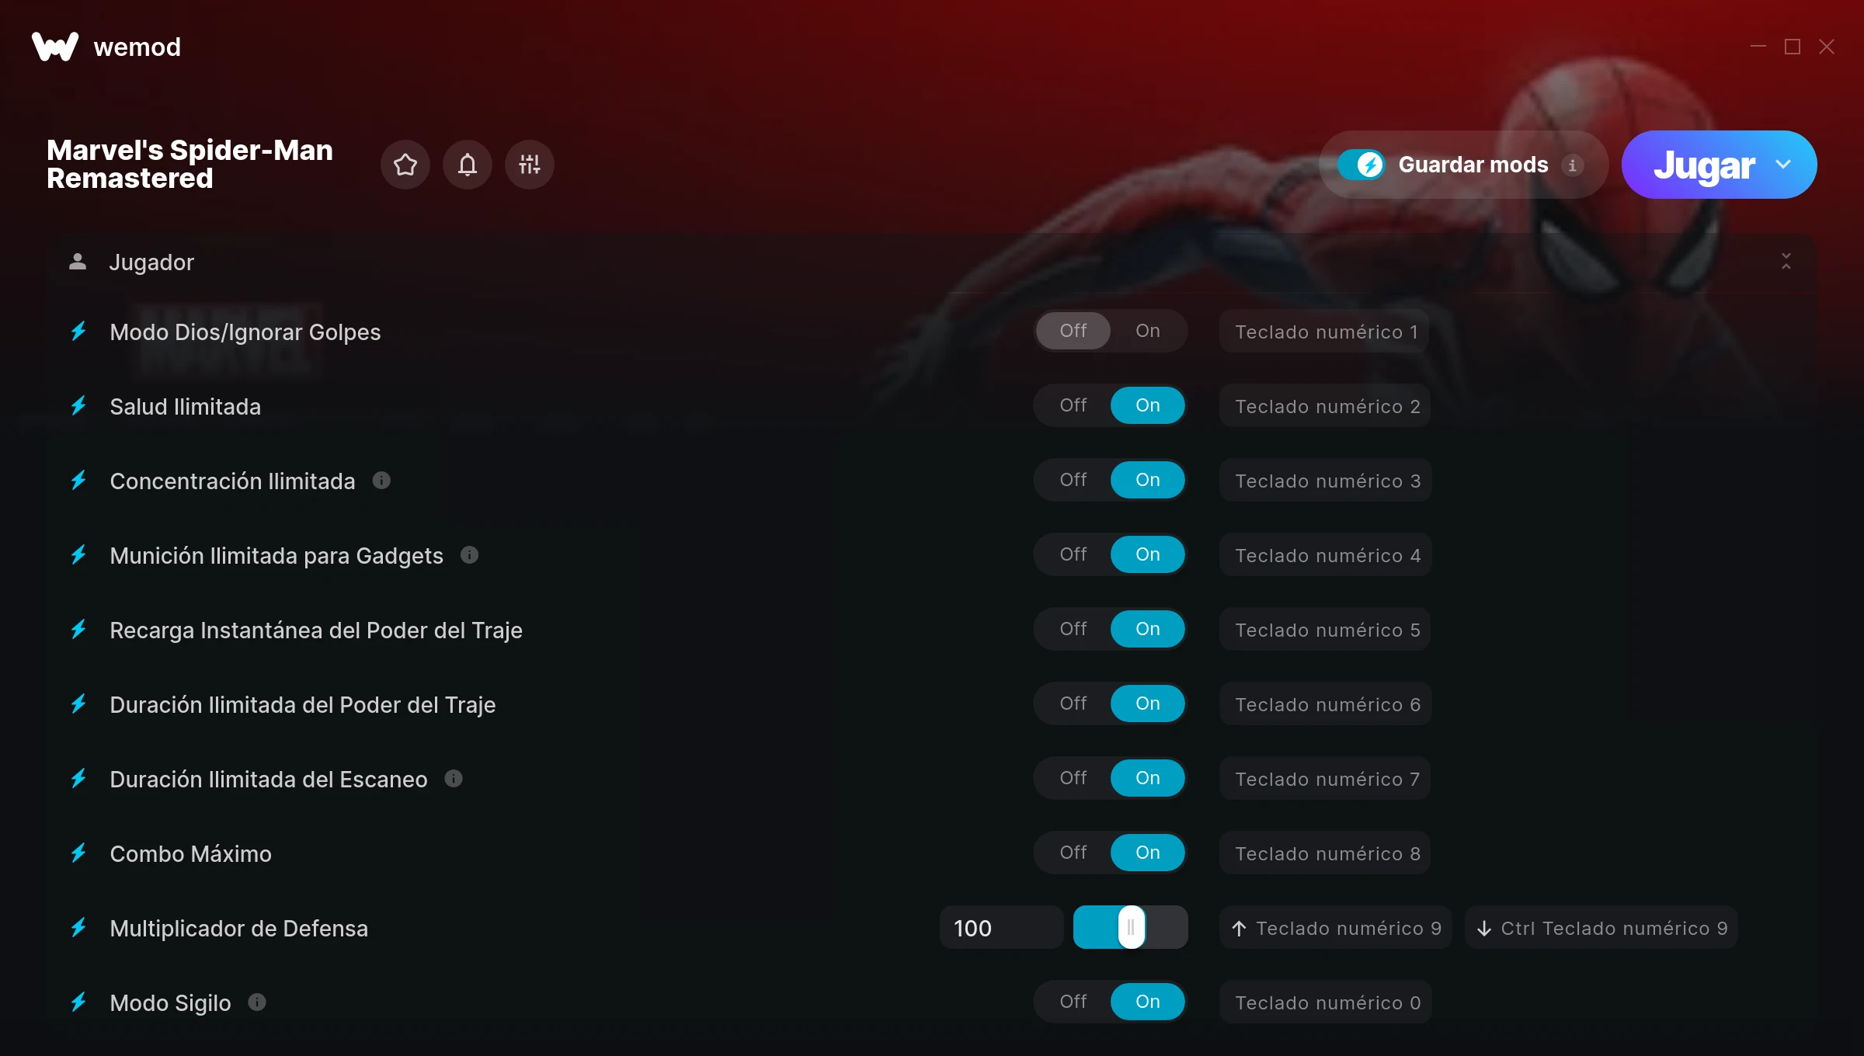
Task: Open notifications bell icon
Action: 468,165
